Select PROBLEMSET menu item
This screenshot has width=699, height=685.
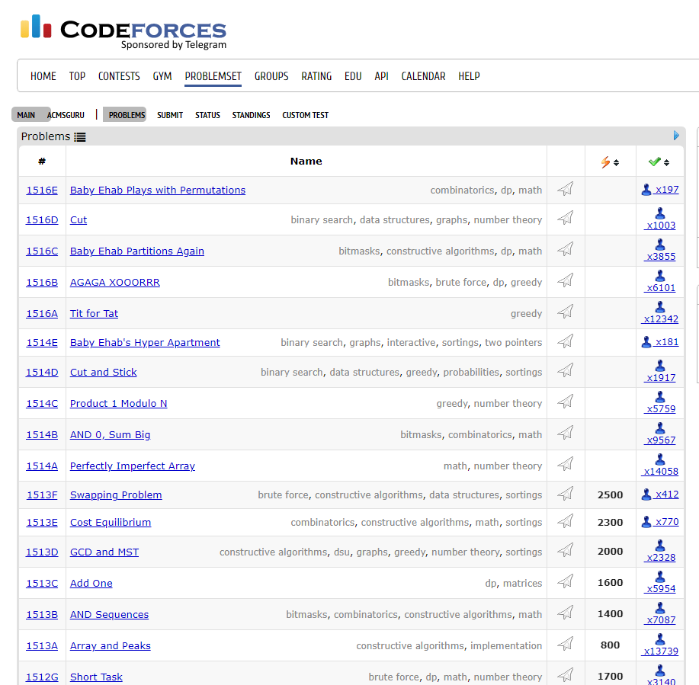coord(213,76)
